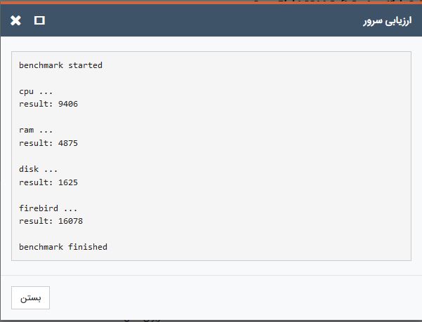422x322 pixels.
Task: Click the 'disk ...' line in output
Action: click(38, 169)
